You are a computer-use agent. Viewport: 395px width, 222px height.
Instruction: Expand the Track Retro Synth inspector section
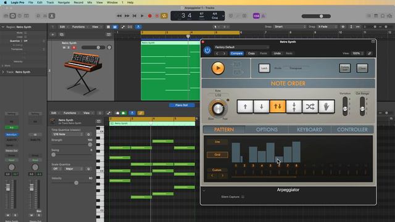3,72
